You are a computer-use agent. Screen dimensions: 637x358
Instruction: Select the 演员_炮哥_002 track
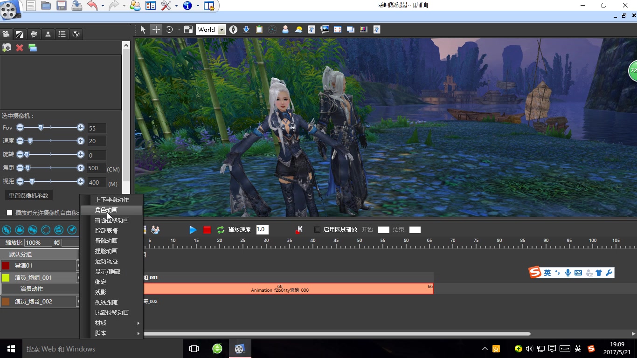click(39, 302)
